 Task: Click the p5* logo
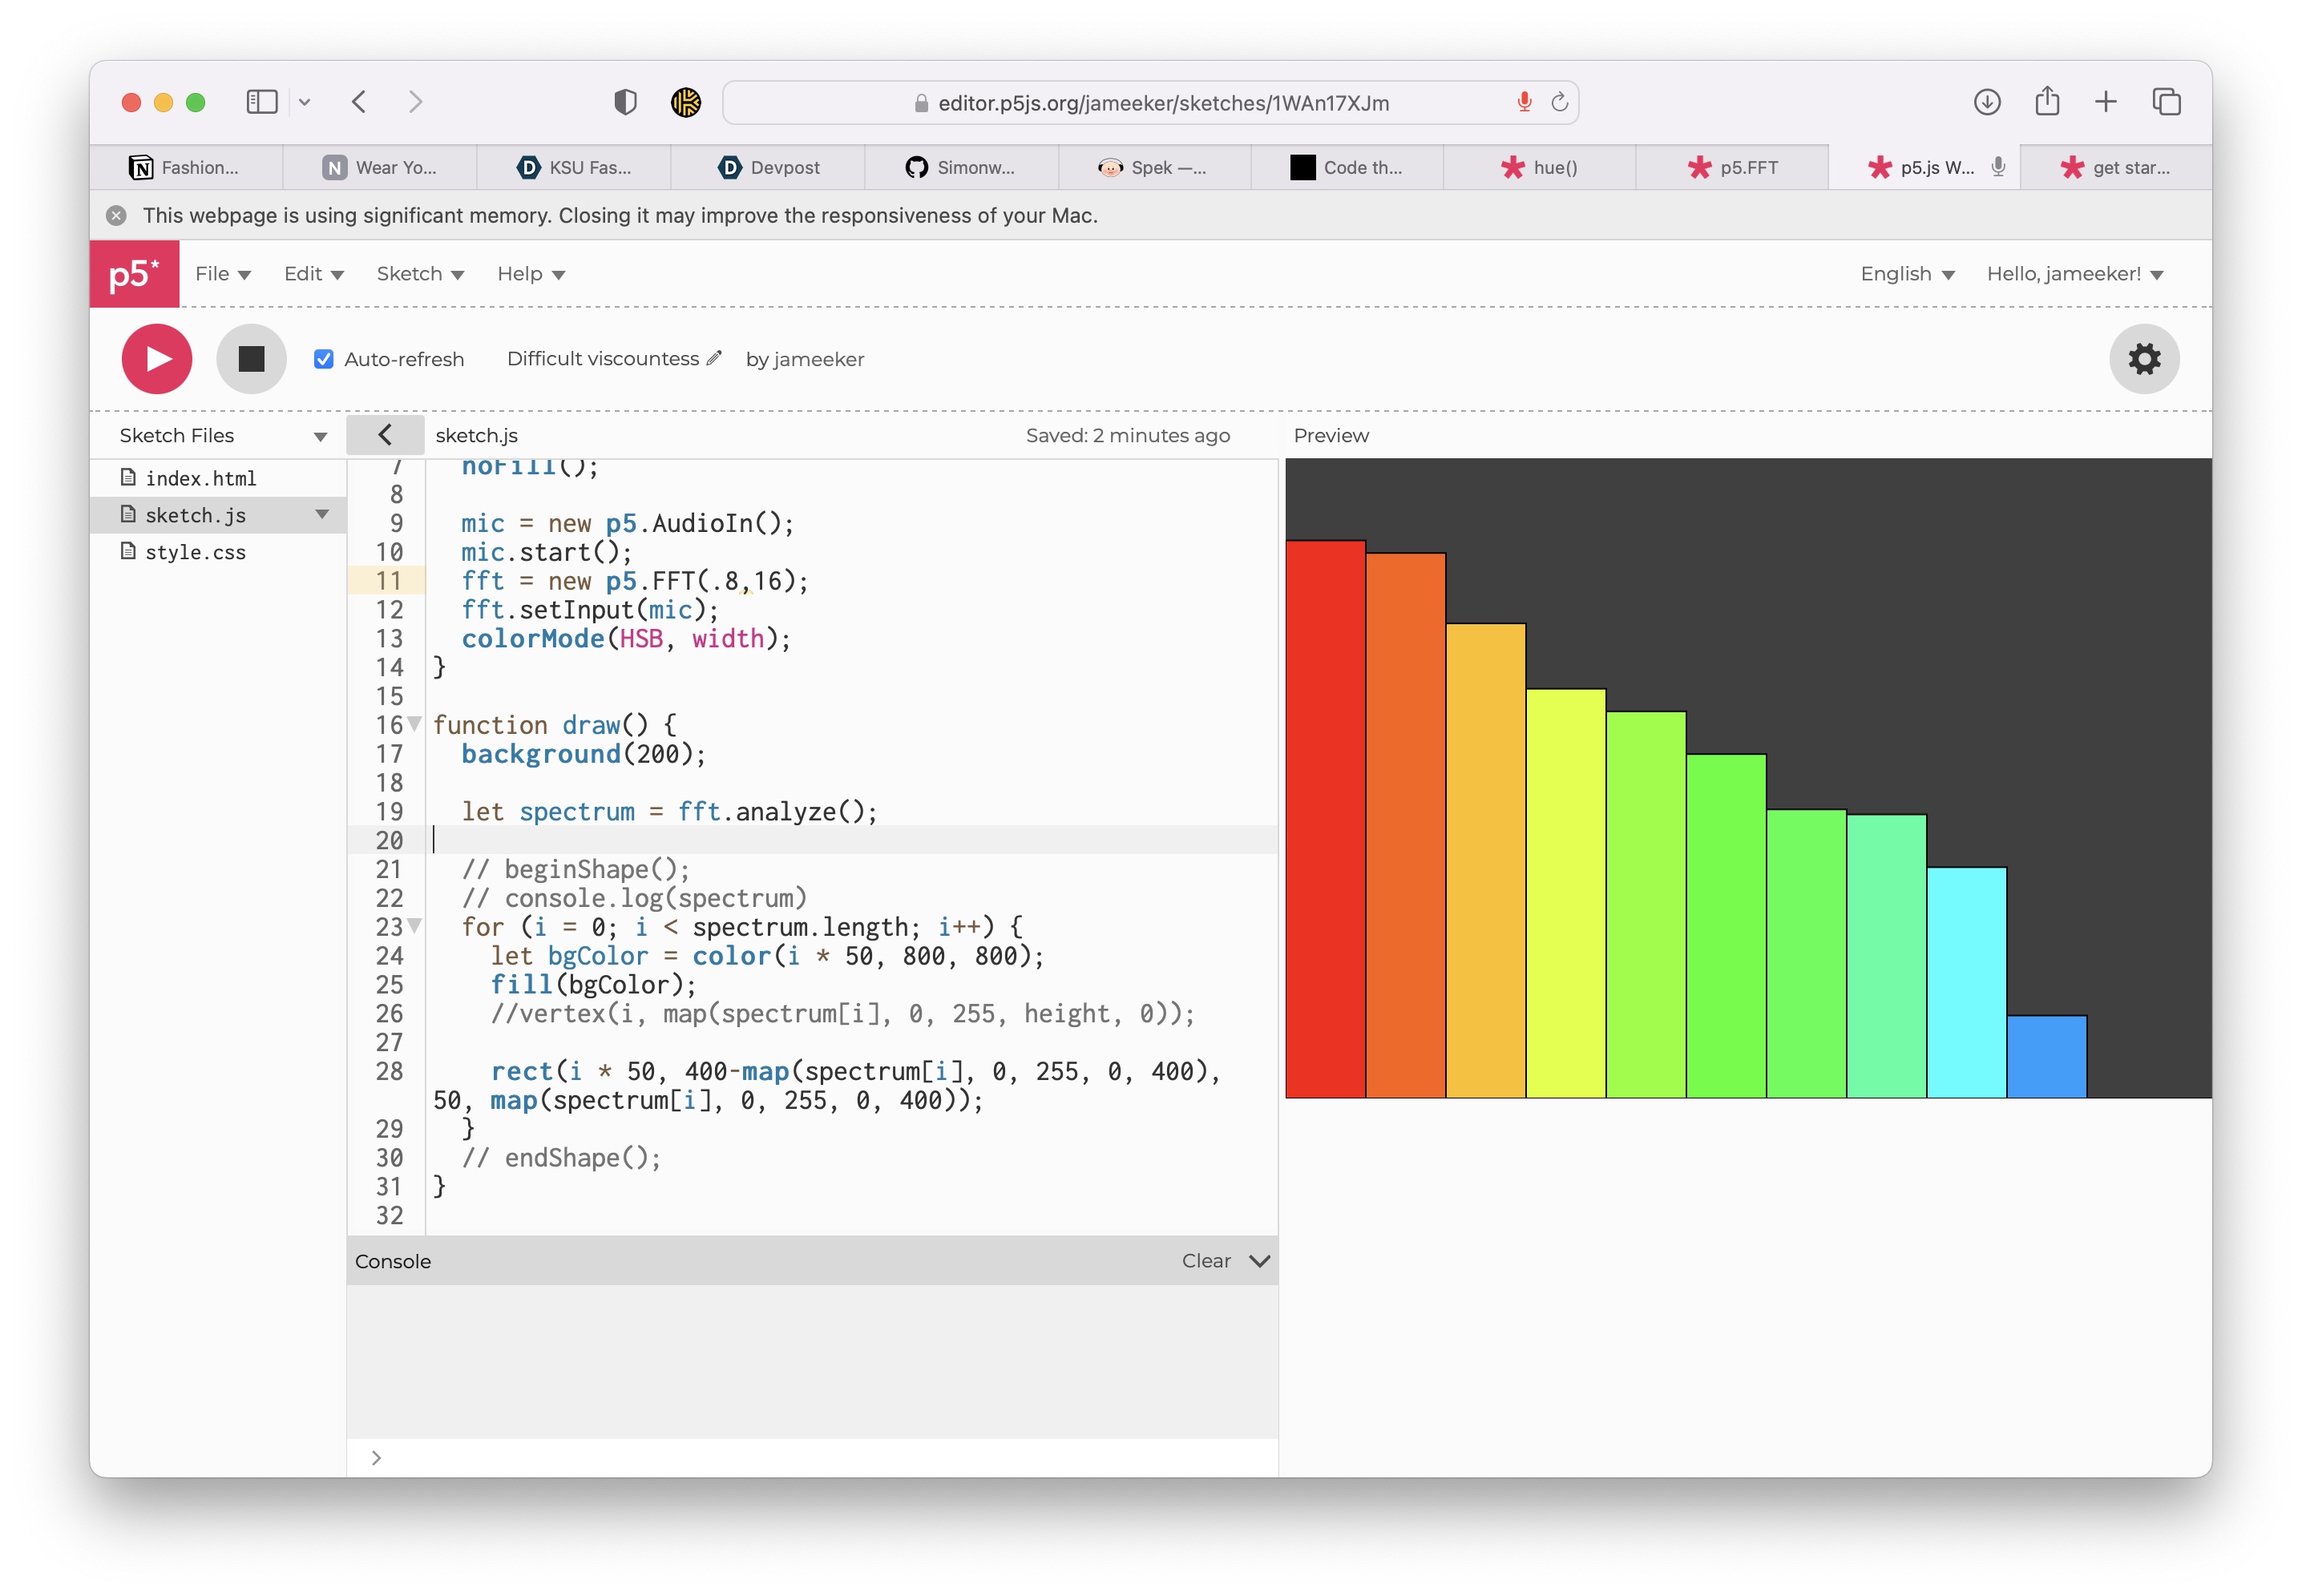tap(134, 274)
